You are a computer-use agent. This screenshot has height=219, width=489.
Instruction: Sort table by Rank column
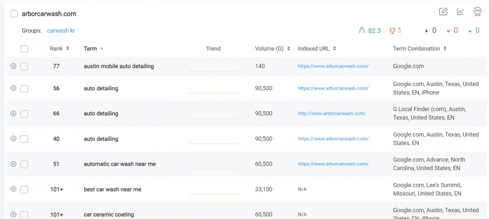(x=59, y=48)
